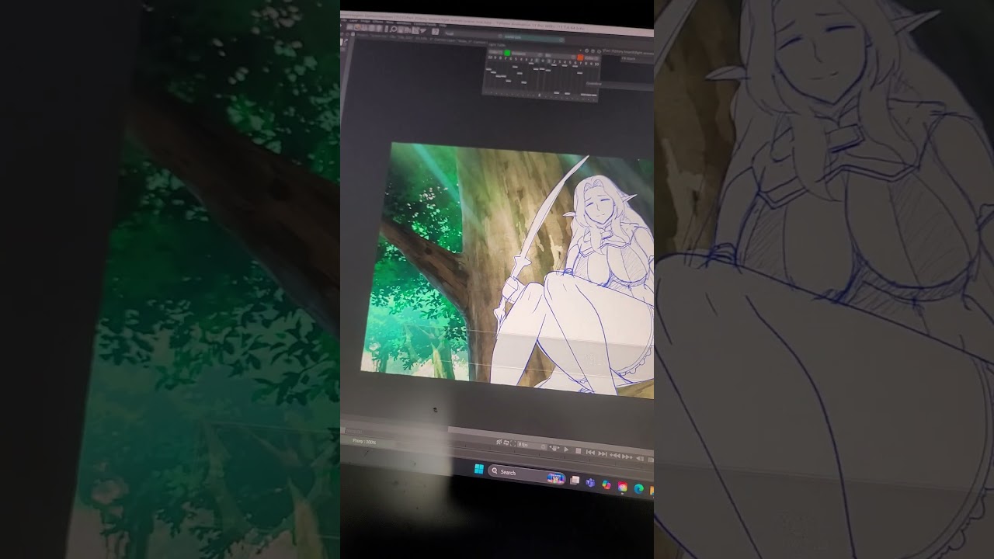Screen dimensions: 994x559
Task: Click the 8 fps frame rate field
Action: tap(532, 446)
